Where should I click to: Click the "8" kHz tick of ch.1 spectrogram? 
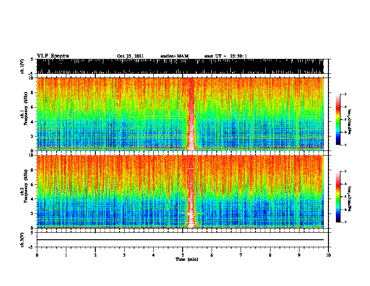pos(33,93)
